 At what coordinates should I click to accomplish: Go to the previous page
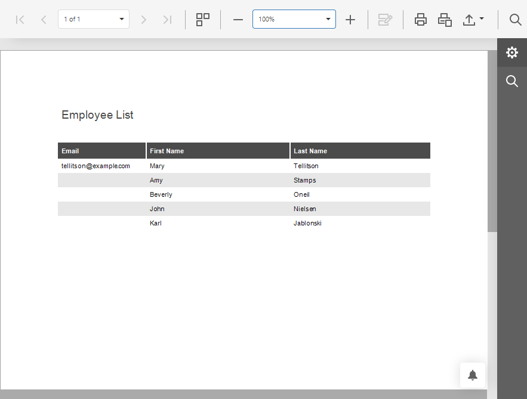point(44,20)
